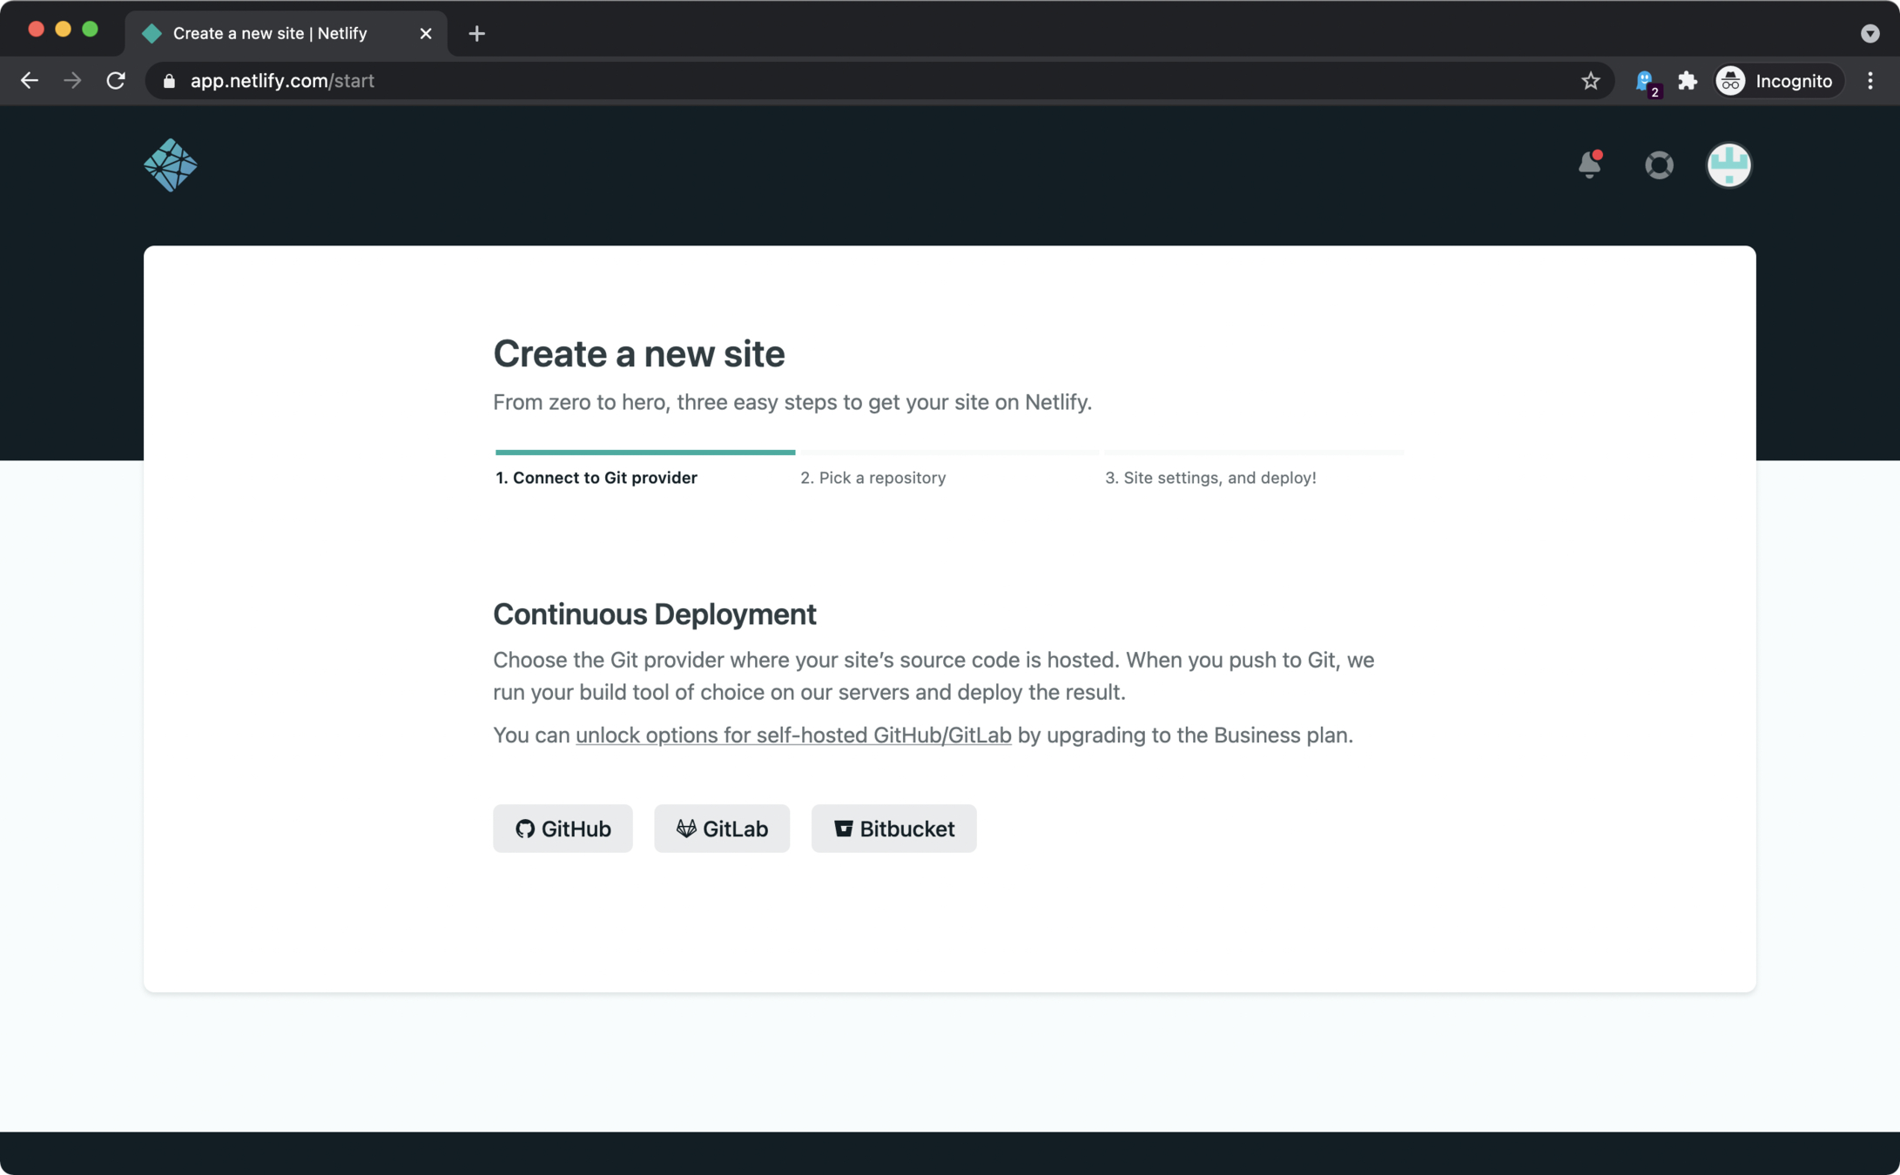1900x1175 pixels.
Task: Open a new browser tab
Action: click(x=476, y=33)
